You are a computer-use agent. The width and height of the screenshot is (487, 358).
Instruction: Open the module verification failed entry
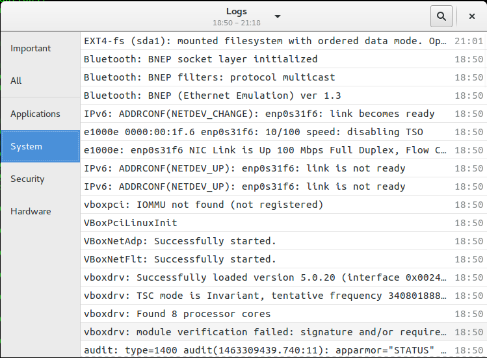point(265,332)
